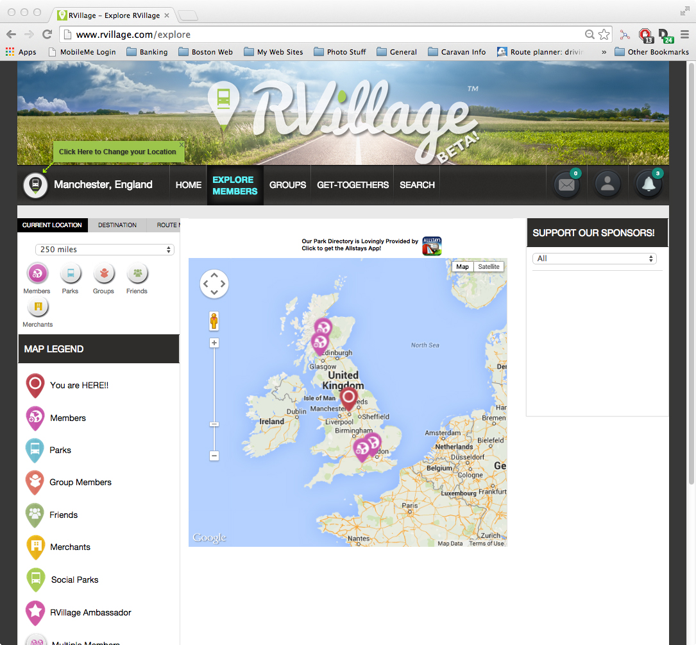Click the Allstays app icon
Screen dimensions: 696x645
coord(432,246)
